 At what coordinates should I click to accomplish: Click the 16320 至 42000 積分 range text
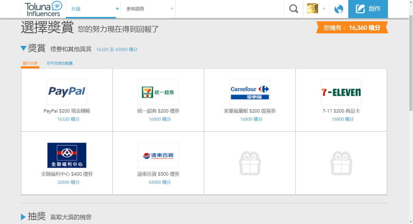(x=117, y=50)
